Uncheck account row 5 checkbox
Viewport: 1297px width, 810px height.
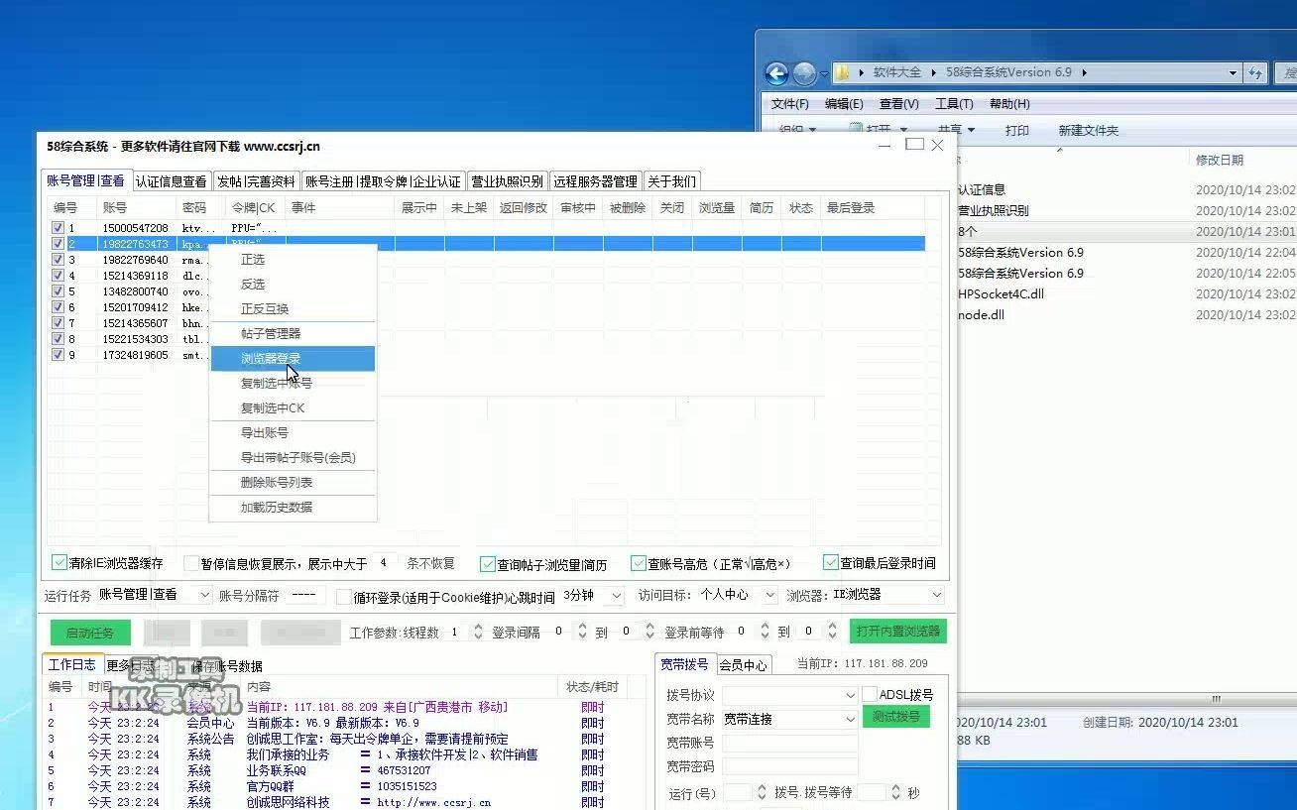tap(58, 291)
